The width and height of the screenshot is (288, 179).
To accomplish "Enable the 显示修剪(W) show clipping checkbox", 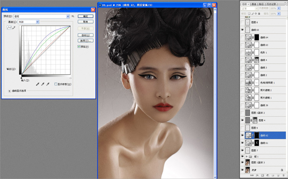I will click(56, 84).
